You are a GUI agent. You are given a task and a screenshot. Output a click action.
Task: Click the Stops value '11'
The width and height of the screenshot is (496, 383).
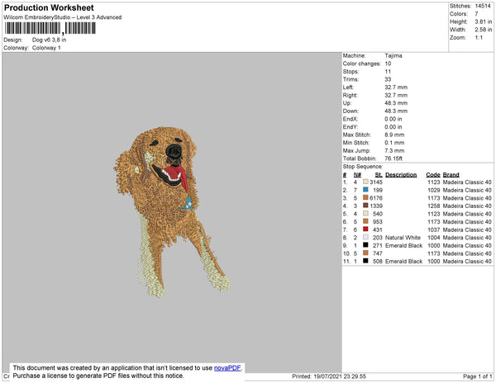point(388,72)
